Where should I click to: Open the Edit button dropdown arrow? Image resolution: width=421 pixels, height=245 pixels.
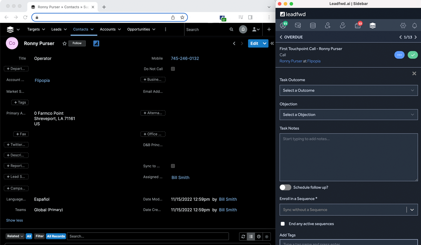[x=264, y=43]
